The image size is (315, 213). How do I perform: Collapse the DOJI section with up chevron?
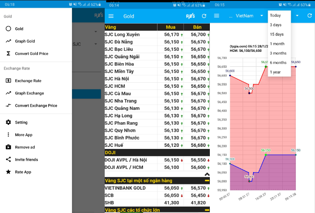tap(207, 174)
